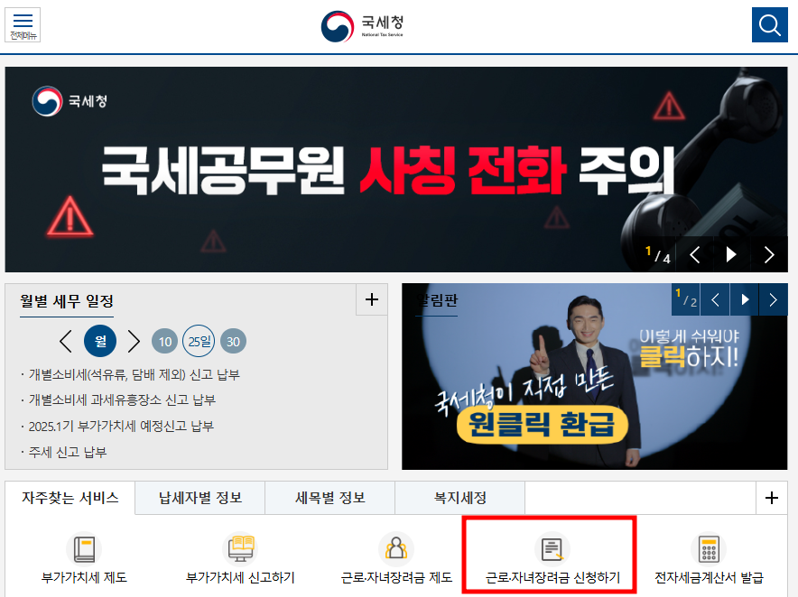Open the 전체메뉴 hamburger menu
This screenshot has width=798, height=597.
23,24
